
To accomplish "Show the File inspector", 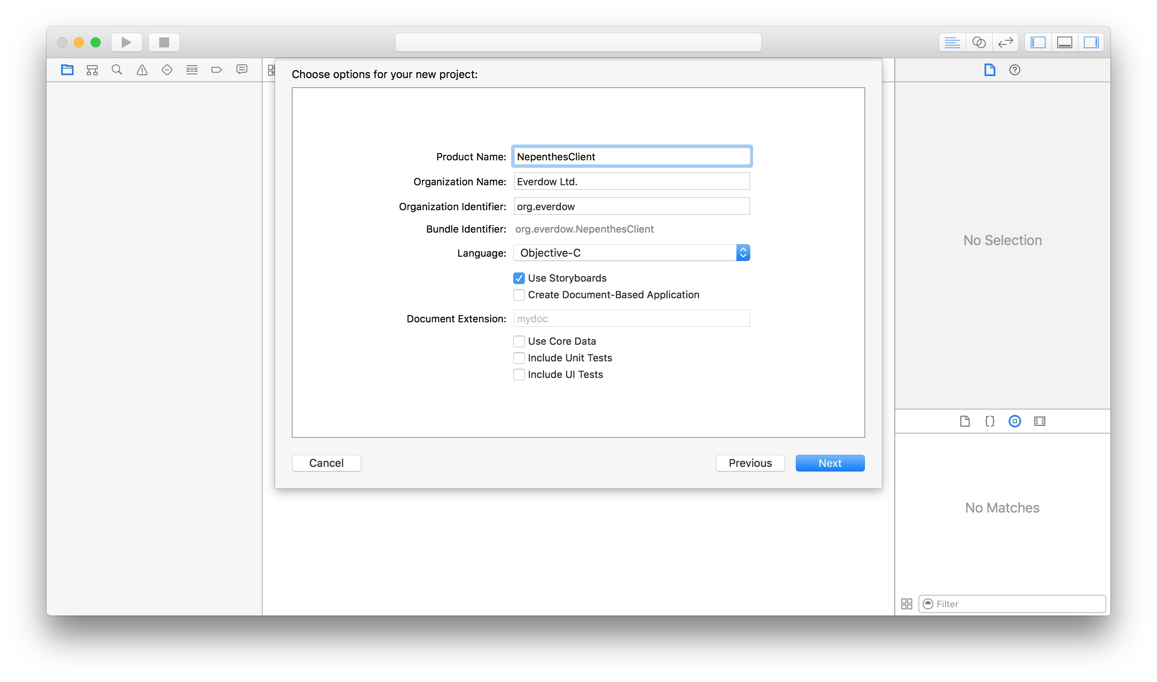I will click(990, 70).
